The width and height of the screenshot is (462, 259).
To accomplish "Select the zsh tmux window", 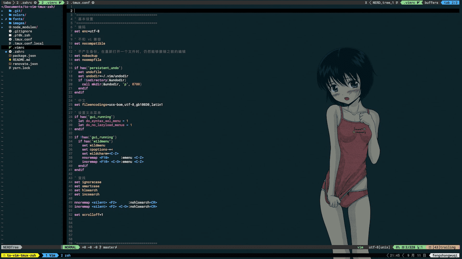I will tap(65, 256).
